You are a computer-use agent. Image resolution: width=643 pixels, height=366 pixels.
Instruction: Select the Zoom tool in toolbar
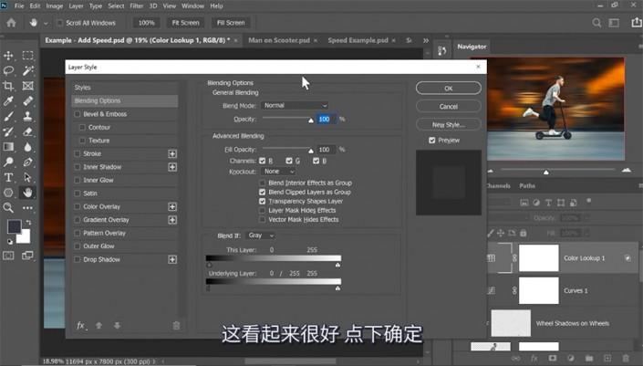click(8, 207)
